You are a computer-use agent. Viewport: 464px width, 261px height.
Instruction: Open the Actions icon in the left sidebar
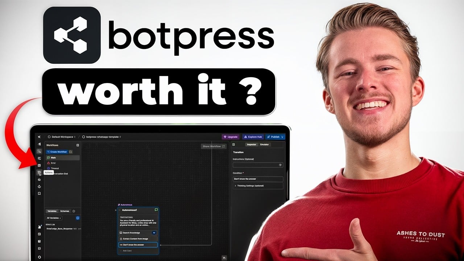39,173
